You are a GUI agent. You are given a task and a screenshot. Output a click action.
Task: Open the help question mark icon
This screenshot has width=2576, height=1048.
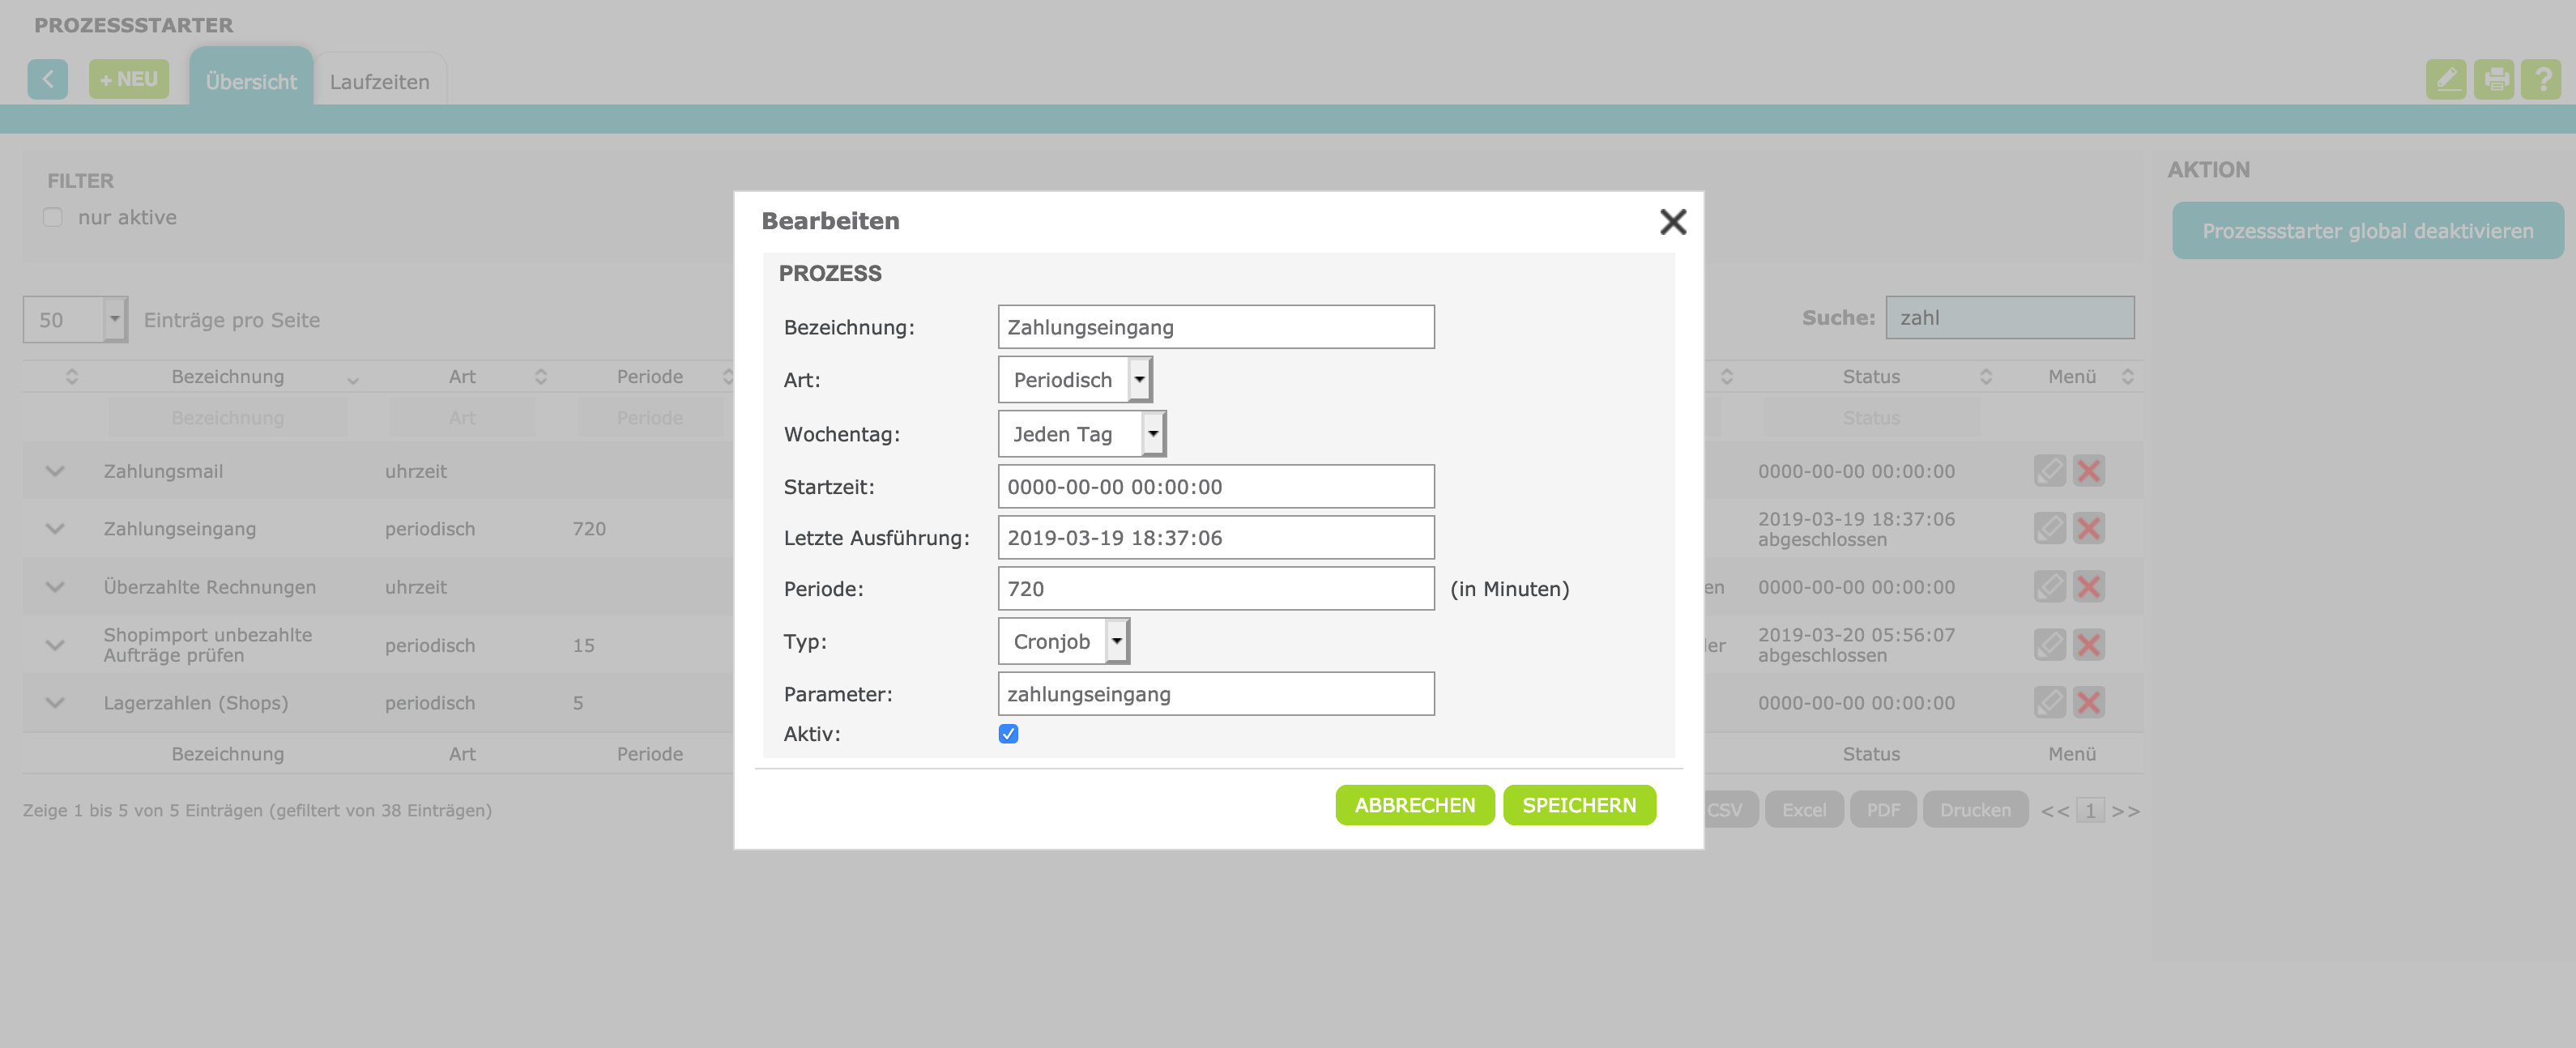tap(2541, 79)
